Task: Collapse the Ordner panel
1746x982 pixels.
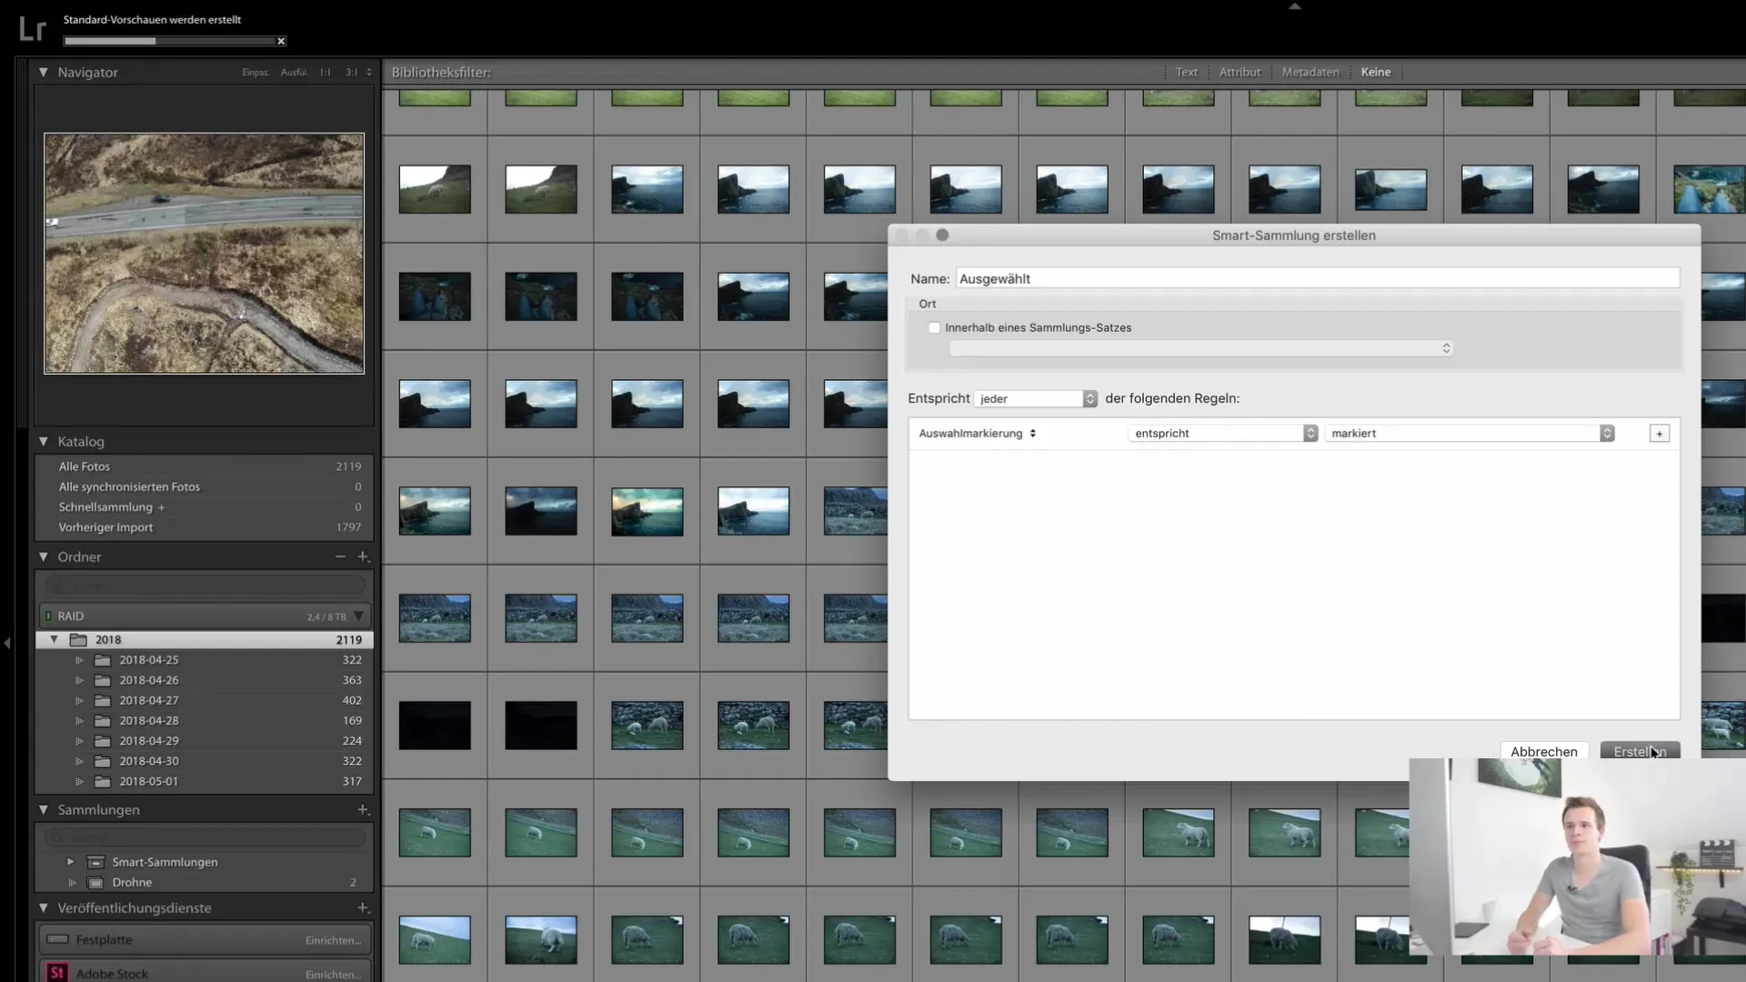Action: 43,556
